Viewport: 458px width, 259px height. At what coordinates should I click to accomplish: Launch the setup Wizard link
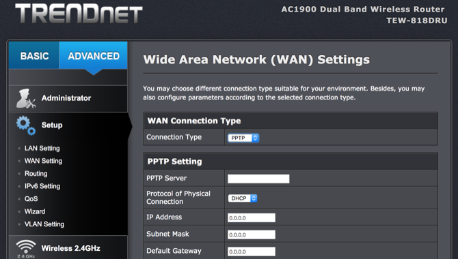(35, 211)
